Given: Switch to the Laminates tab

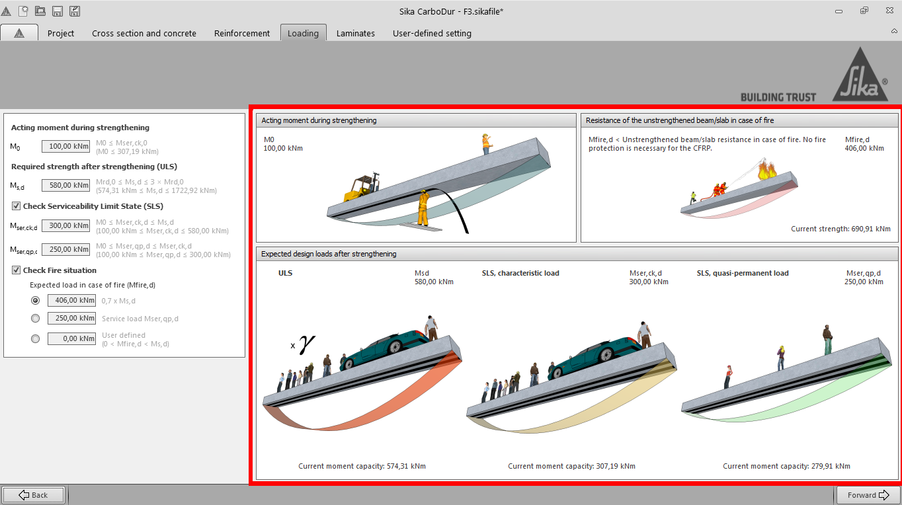Looking at the screenshot, I should [356, 33].
